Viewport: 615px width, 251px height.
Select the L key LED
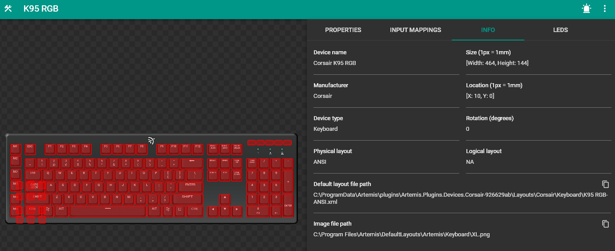[x=147, y=187]
